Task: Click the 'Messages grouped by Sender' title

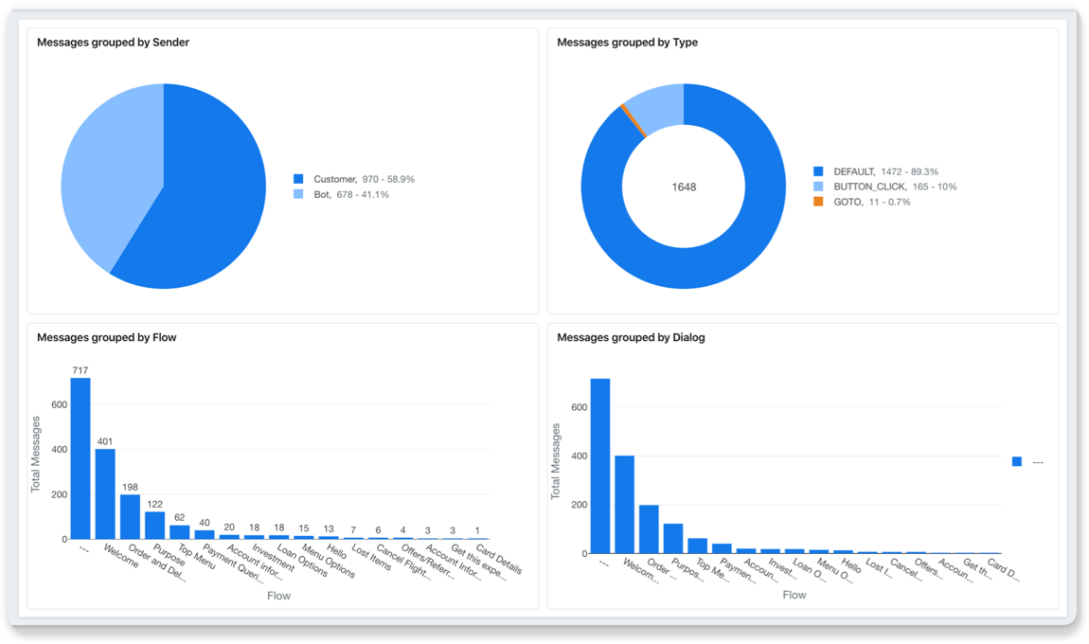Action: (x=113, y=42)
